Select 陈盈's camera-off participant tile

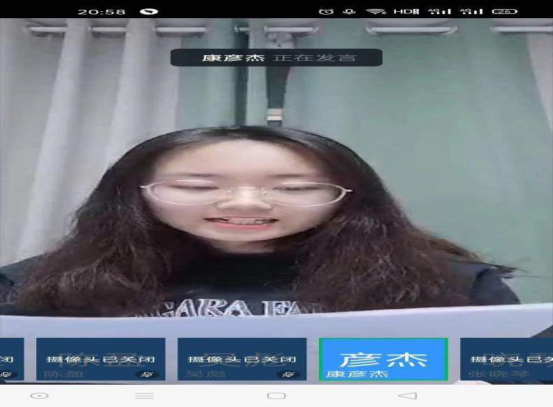pyautogui.click(x=101, y=359)
